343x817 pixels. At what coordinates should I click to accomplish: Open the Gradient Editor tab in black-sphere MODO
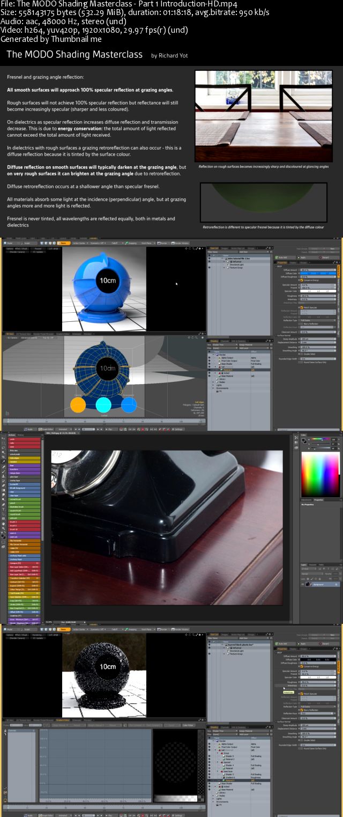(63, 720)
